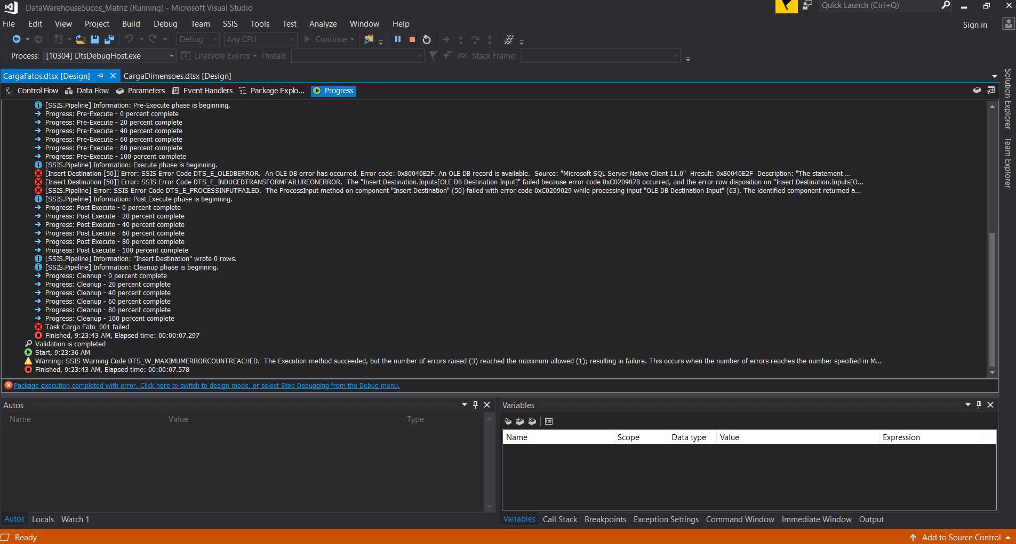Open the Output tab
Viewport: 1016px width, 544px height.
click(871, 519)
